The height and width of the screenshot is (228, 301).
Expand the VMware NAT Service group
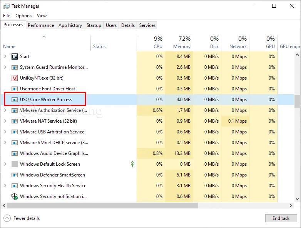pos(5,121)
